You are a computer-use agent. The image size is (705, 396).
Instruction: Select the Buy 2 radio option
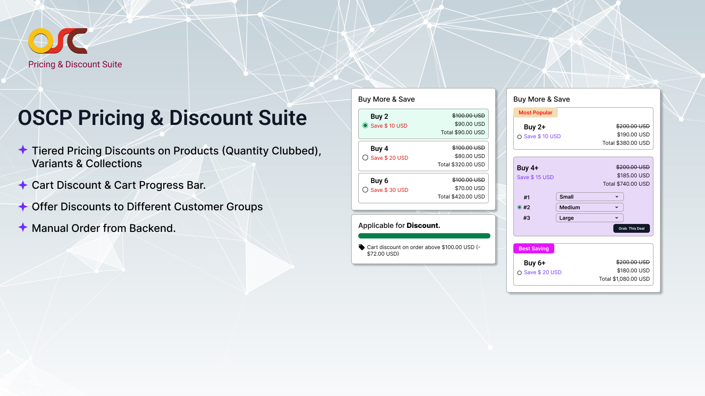coord(365,125)
